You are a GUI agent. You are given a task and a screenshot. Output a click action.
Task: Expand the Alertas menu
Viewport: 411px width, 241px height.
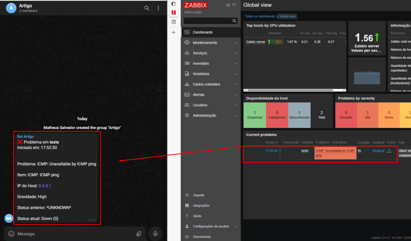coord(211,94)
